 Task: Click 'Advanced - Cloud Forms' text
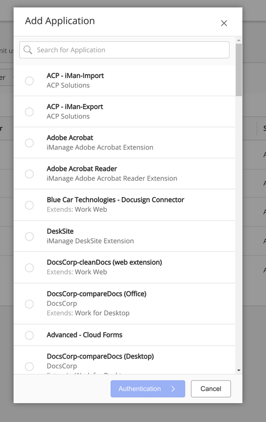point(84,335)
